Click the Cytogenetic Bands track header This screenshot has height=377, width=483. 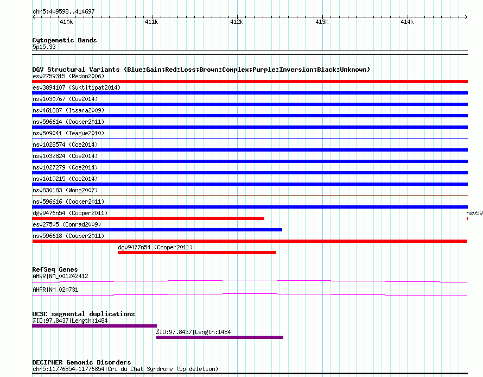[x=65, y=40]
